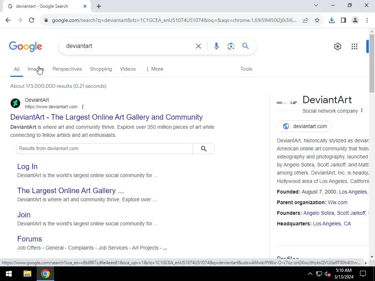Click the magnifier button in deviantart.com site search

[x=204, y=149]
